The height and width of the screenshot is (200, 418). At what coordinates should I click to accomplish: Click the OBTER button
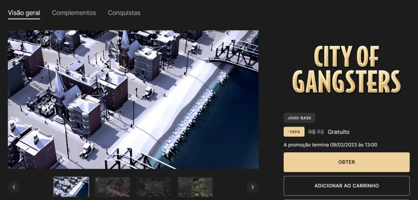point(347,162)
